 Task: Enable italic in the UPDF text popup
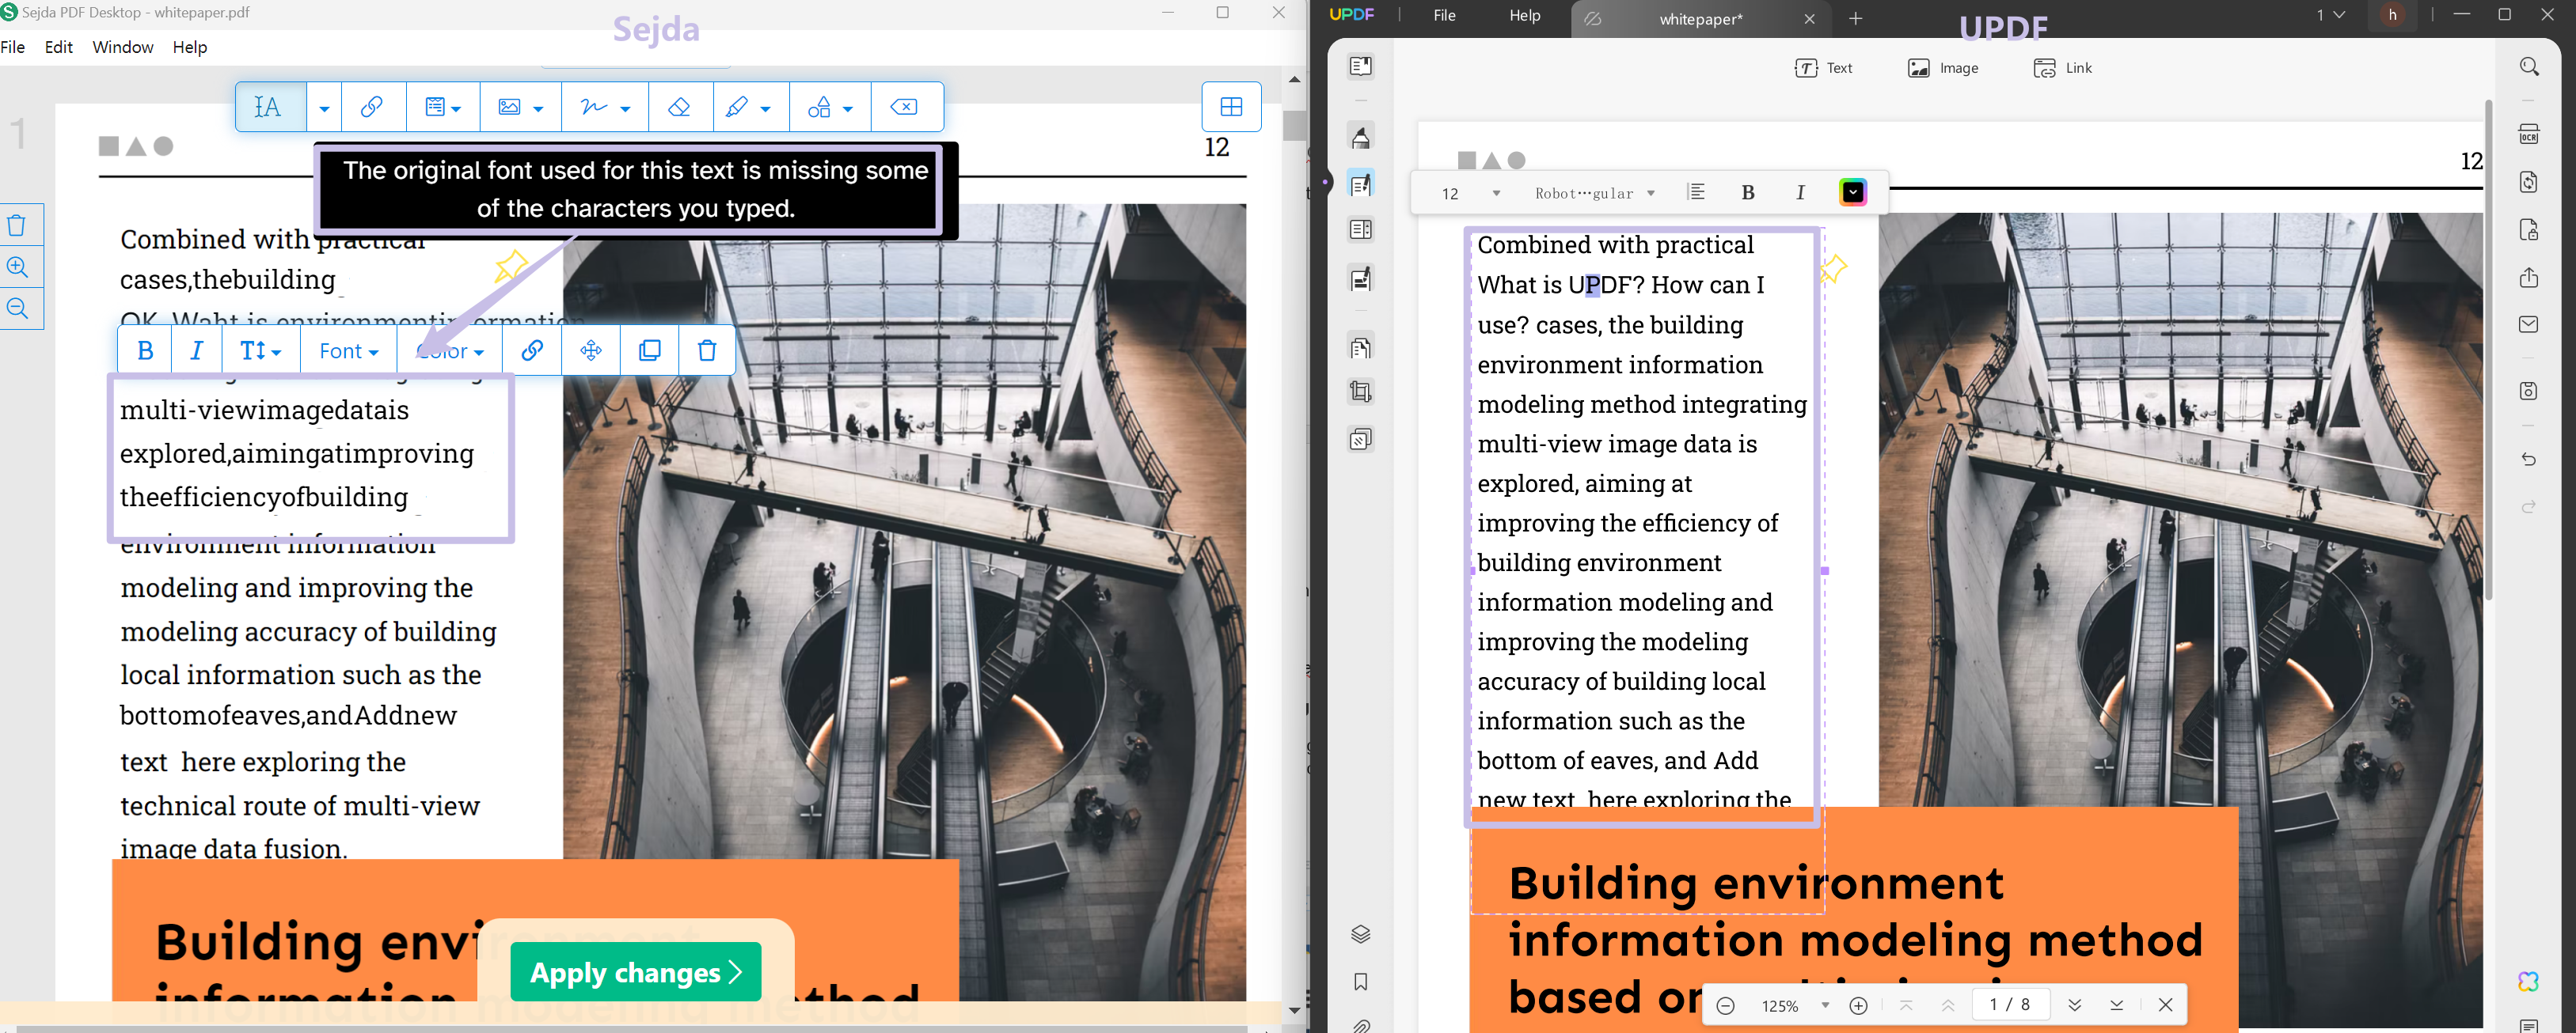tap(1799, 192)
